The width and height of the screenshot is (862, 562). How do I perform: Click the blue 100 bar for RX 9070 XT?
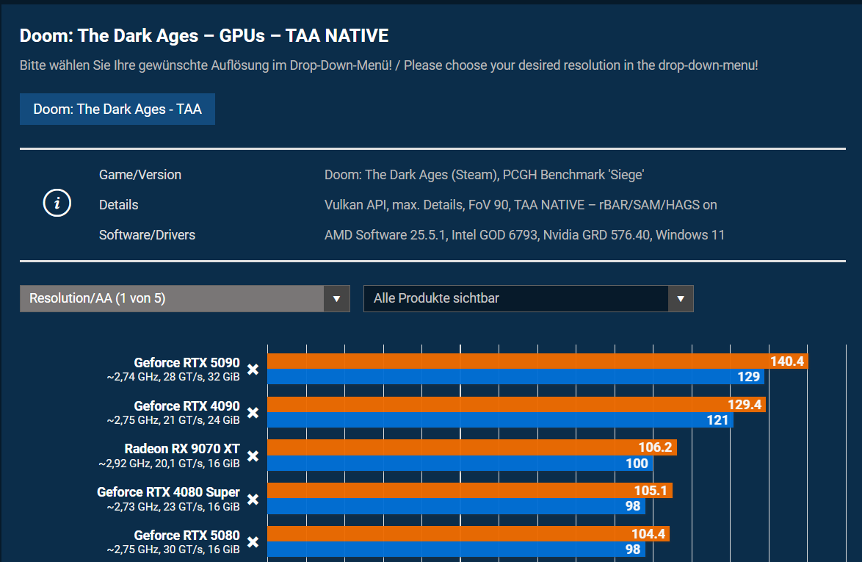460,463
